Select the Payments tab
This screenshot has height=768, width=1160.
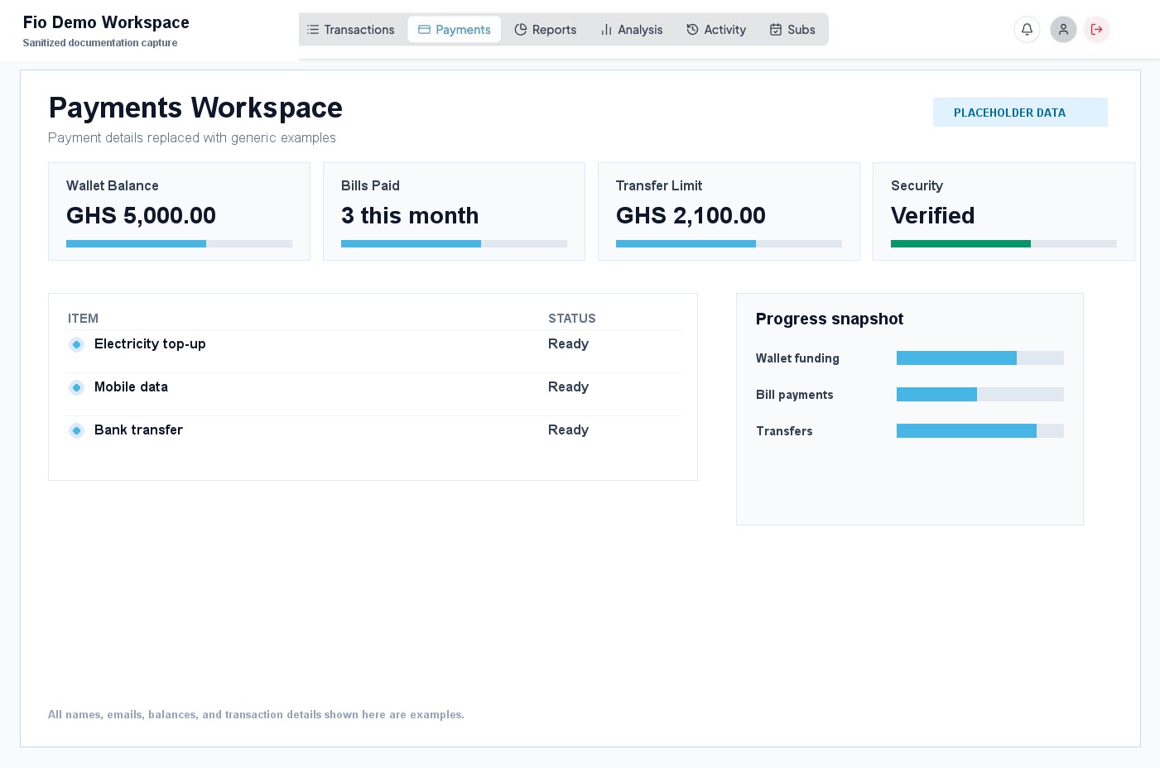455,30
